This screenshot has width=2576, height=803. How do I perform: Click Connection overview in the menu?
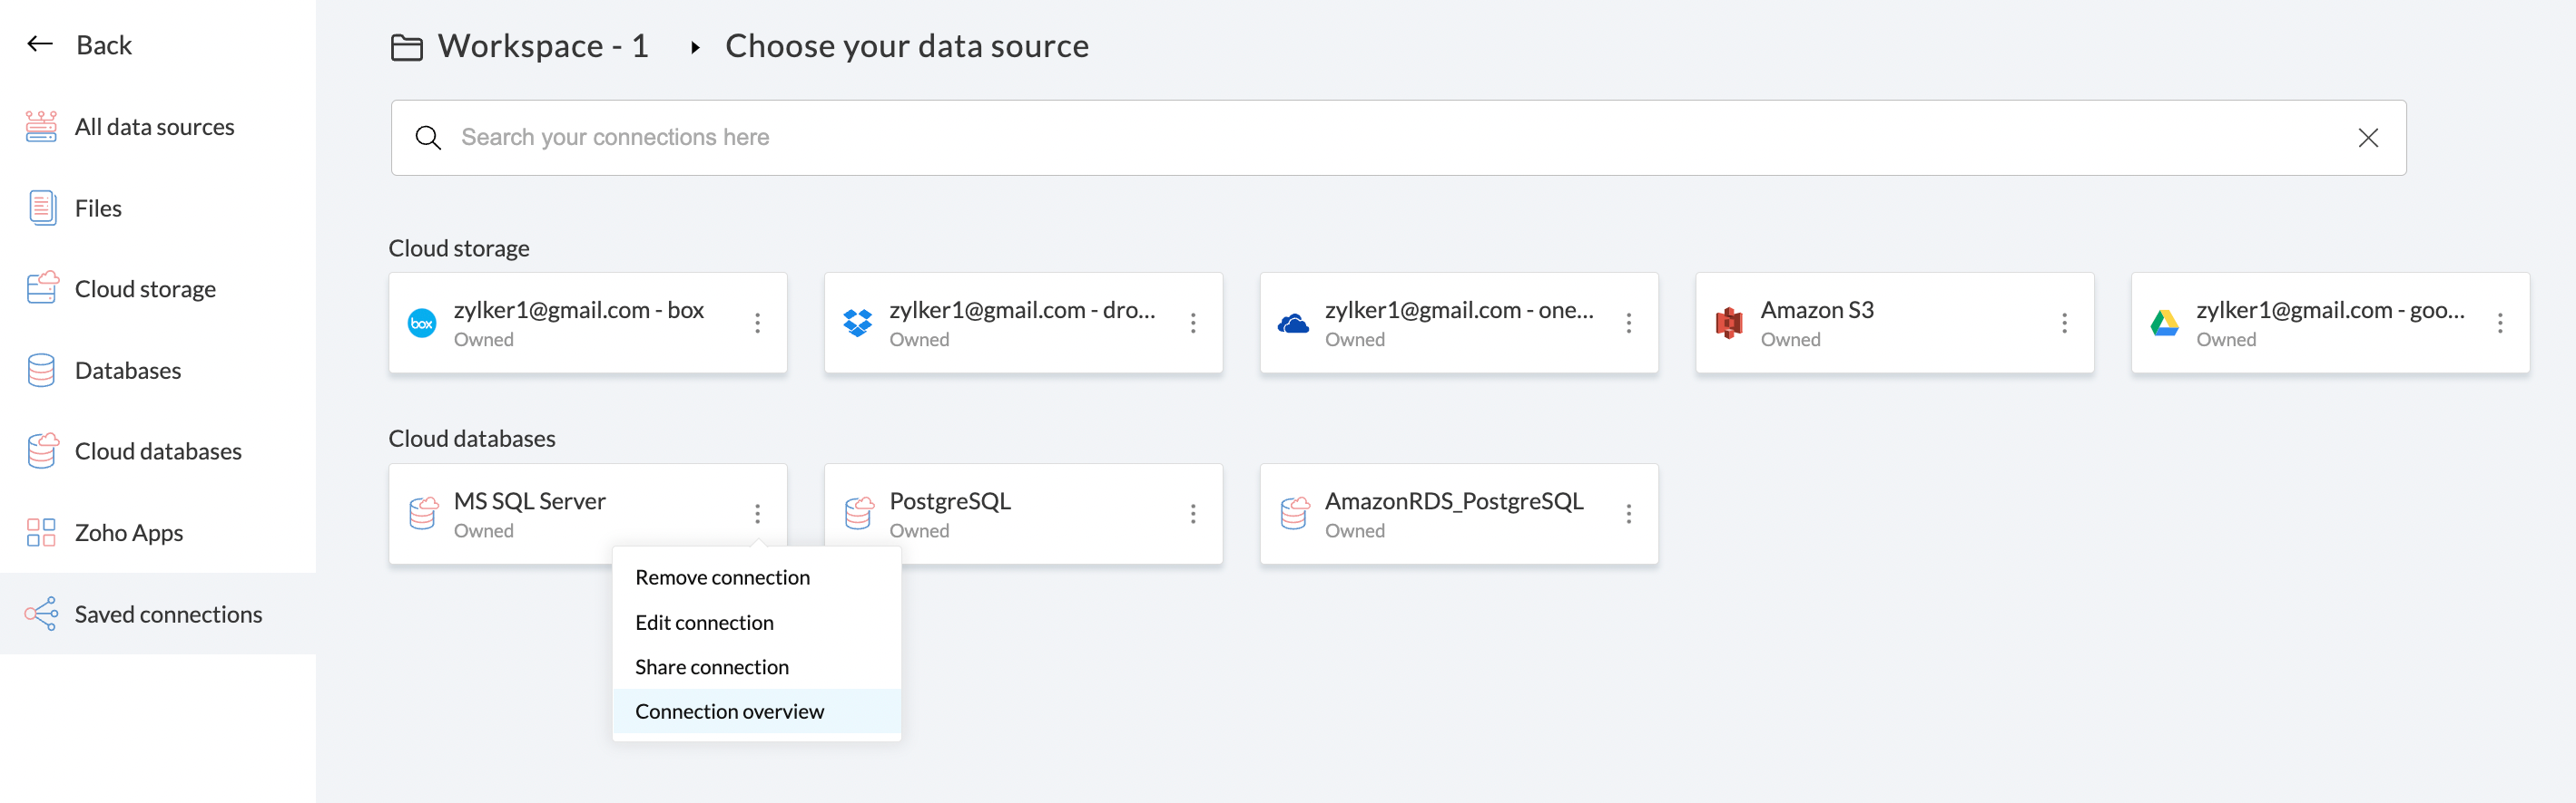pyautogui.click(x=729, y=711)
